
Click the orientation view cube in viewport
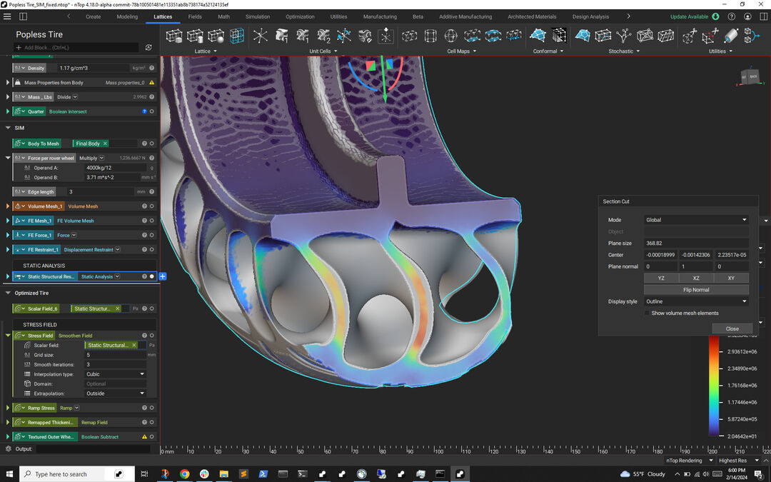(x=749, y=76)
